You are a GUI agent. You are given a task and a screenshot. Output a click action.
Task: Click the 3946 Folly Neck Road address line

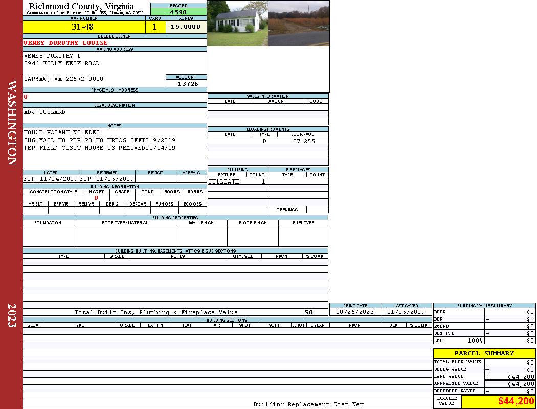62,63
